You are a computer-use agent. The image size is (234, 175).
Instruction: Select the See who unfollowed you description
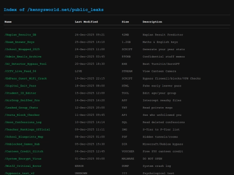coord(162,115)
